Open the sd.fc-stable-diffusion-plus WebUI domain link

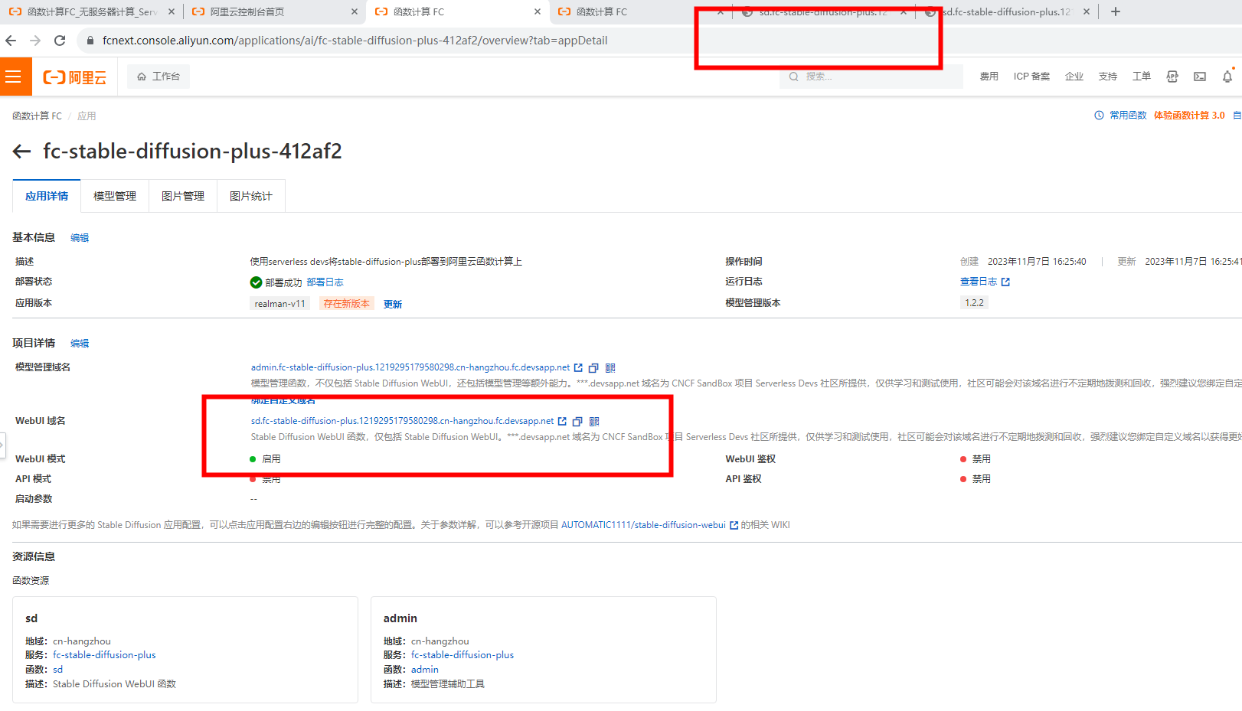click(x=402, y=421)
